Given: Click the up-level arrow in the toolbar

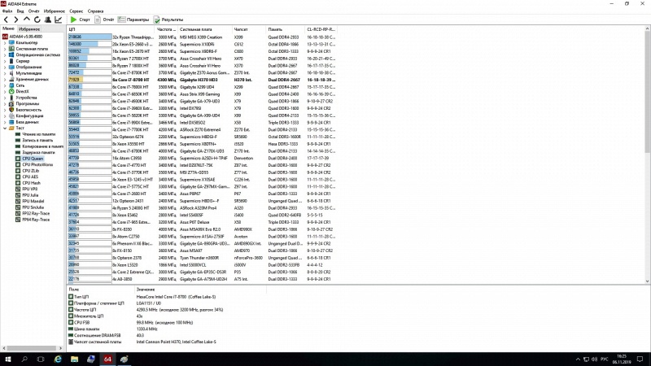Looking at the screenshot, I should (27, 20).
